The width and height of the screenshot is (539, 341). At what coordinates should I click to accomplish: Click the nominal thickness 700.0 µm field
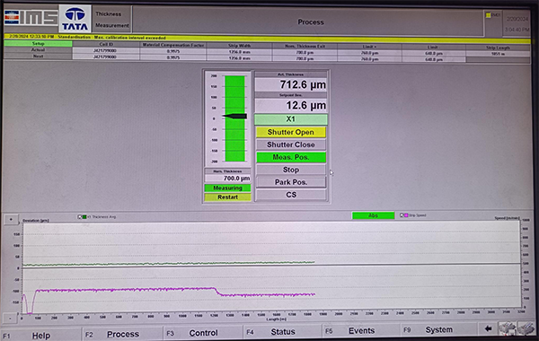click(x=227, y=179)
